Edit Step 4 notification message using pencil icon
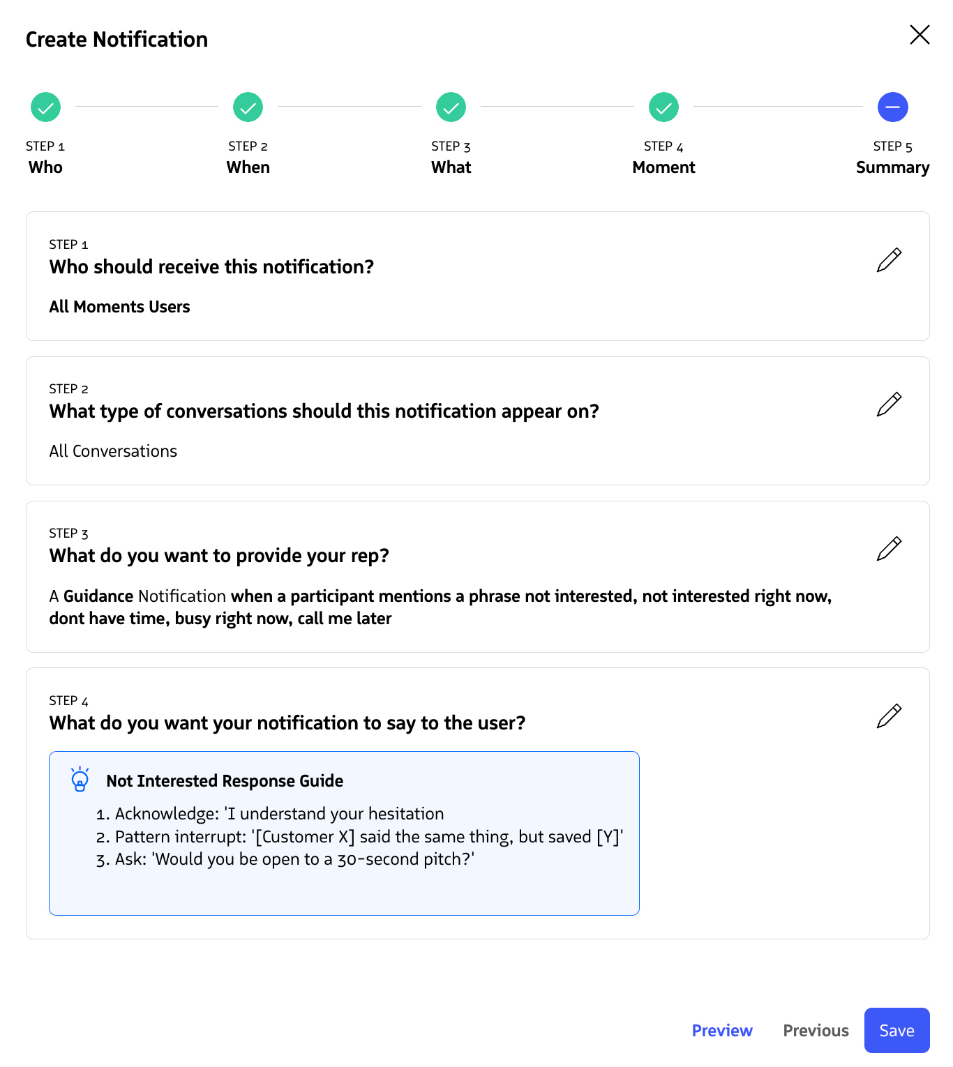This screenshot has width=953, height=1067. point(889,716)
